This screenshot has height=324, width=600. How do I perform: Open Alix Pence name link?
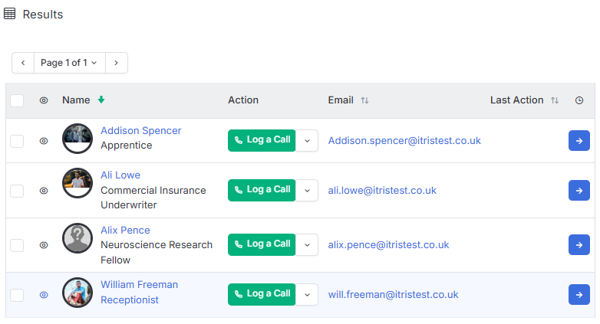[x=125, y=230]
